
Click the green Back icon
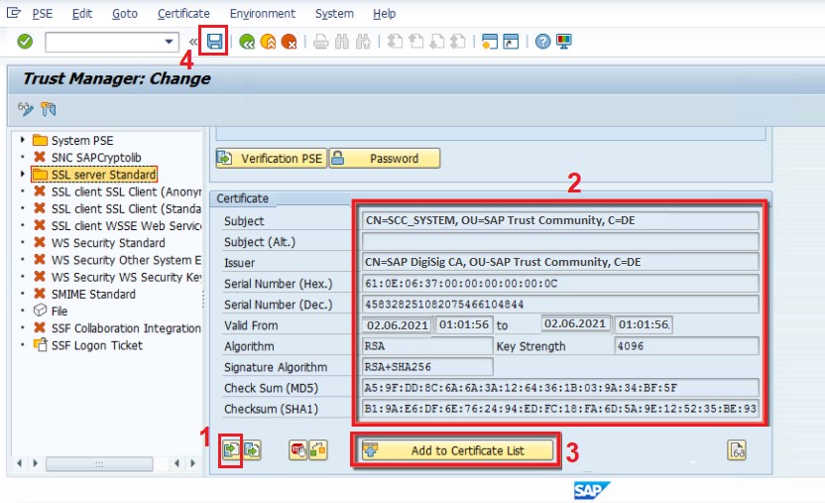click(x=247, y=41)
